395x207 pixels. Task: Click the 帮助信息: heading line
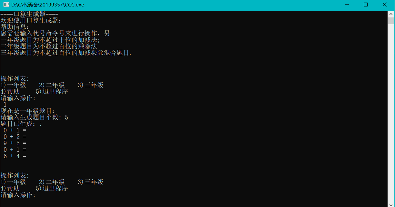tap(15, 27)
